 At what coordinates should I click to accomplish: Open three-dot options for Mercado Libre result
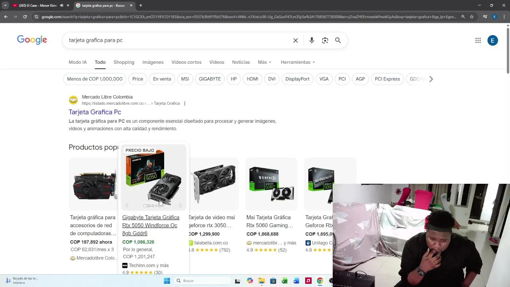184,103
